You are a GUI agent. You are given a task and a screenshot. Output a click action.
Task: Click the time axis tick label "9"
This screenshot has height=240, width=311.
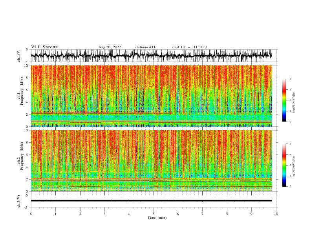click(x=251, y=214)
